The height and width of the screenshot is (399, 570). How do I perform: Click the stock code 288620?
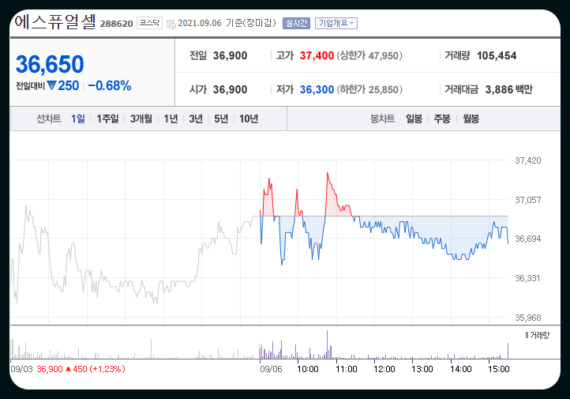pos(116,24)
